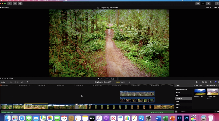Toggle audio skimming icon
The image size is (219, 121).
pos(200,82)
